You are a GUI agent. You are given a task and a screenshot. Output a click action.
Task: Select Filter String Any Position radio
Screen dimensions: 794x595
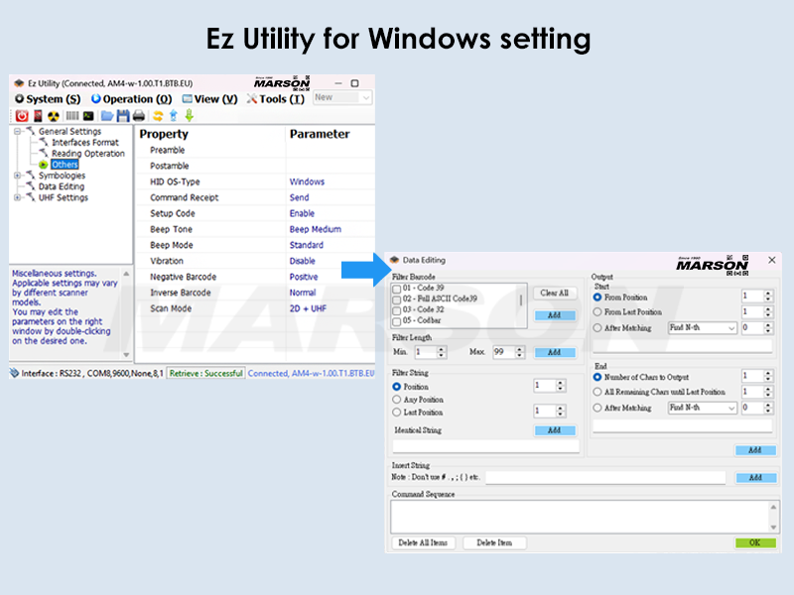point(397,400)
